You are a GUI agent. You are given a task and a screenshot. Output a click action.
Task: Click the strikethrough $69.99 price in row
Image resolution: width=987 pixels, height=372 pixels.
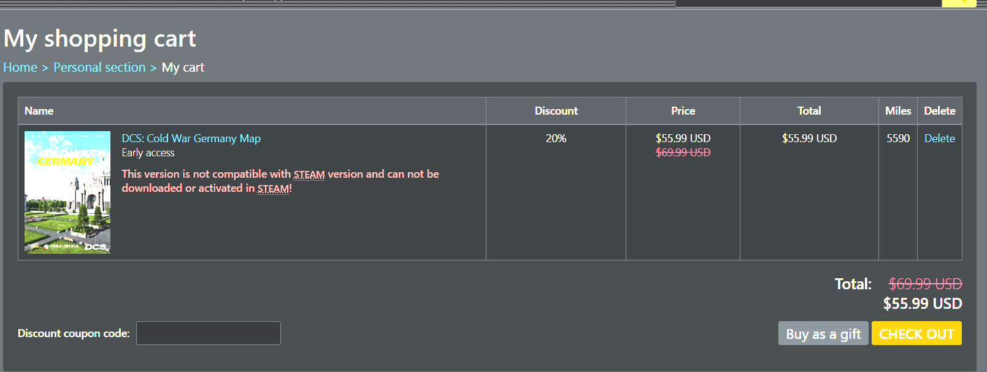[x=683, y=153]
